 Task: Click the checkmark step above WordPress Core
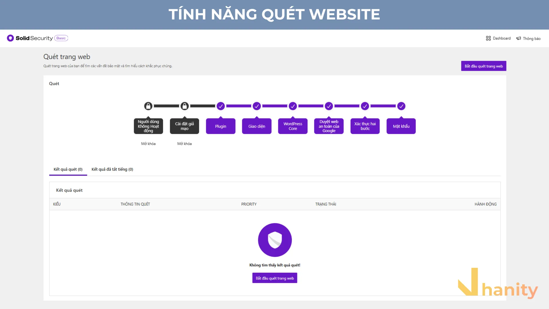[293, 106]
